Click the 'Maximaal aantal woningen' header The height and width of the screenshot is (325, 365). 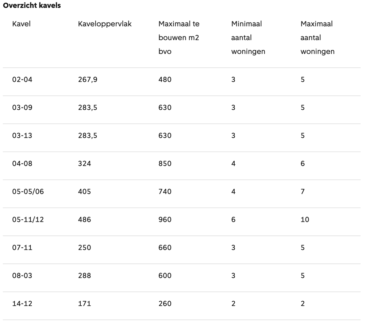coord(318,38)
